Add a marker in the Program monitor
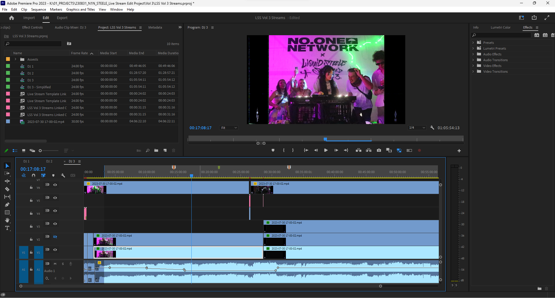Viewport: 555px width, 298px height. click(273, 150)
